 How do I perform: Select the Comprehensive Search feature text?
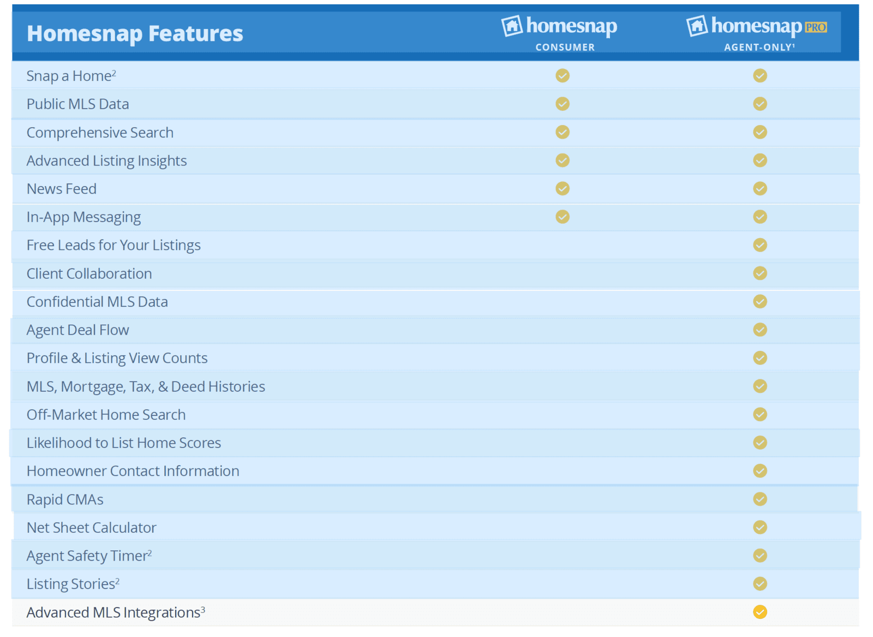click(100, 133)
